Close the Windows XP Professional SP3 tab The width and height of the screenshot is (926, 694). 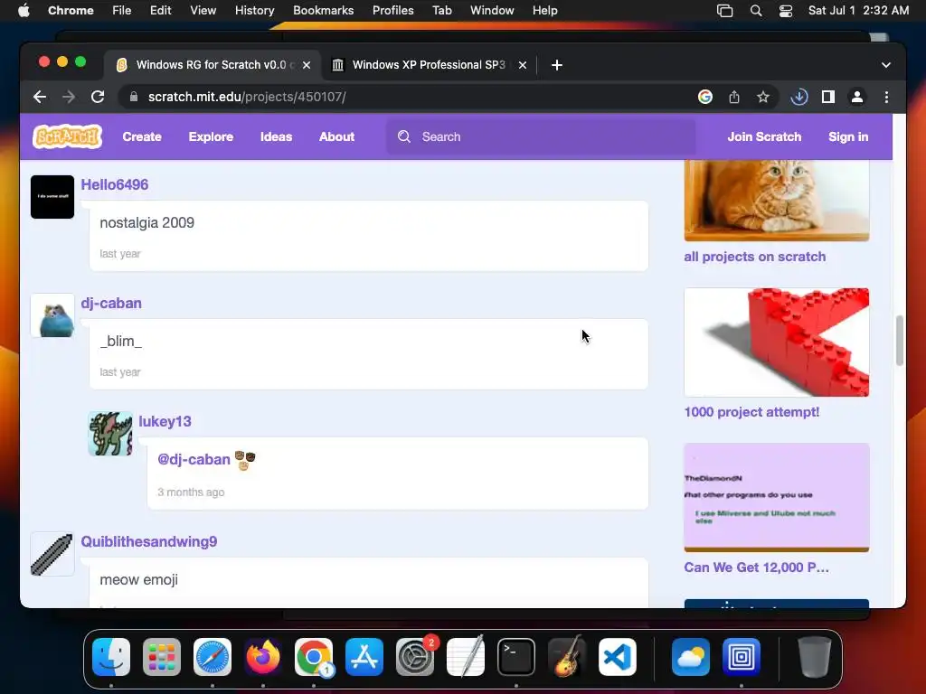point(523,65)
